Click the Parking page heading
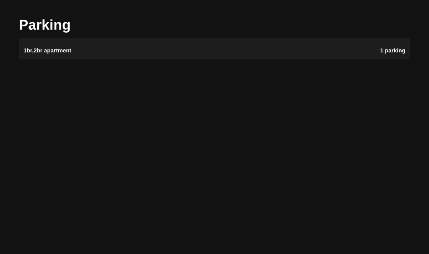The width and height of the screenshot is (429, 254). click(44, 25)
